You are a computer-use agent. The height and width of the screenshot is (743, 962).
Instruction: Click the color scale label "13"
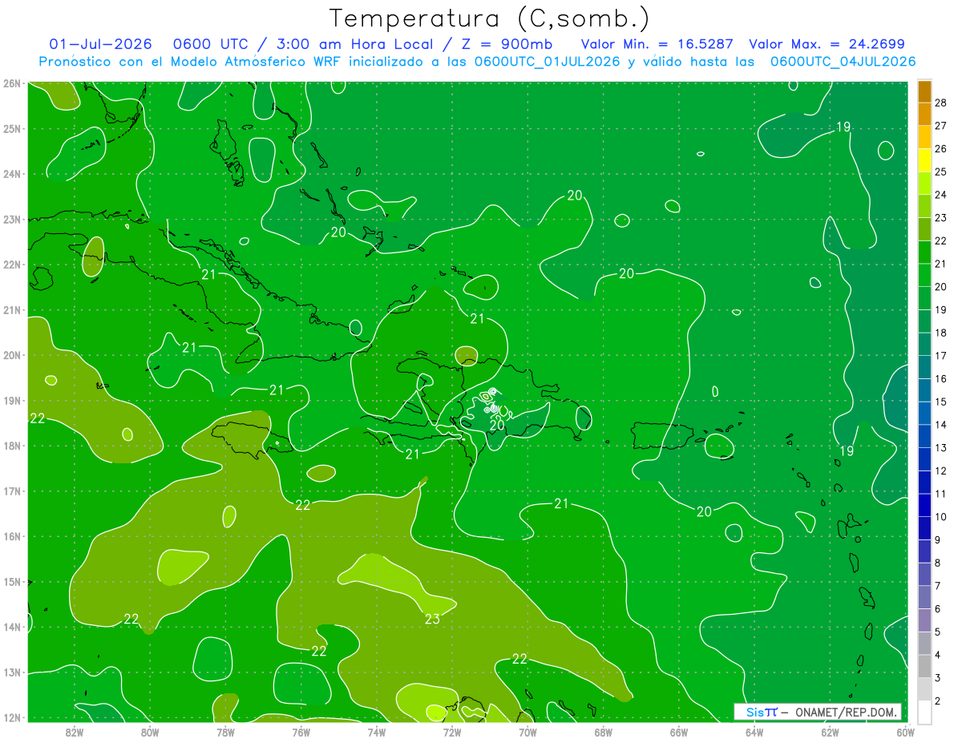pos(941,448)
